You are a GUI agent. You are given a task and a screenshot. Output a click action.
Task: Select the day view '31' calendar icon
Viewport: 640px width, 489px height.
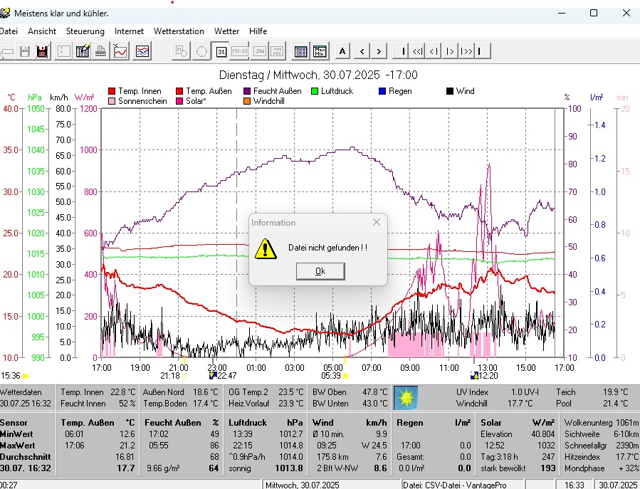pyautogui.click(x=221, y=51)
